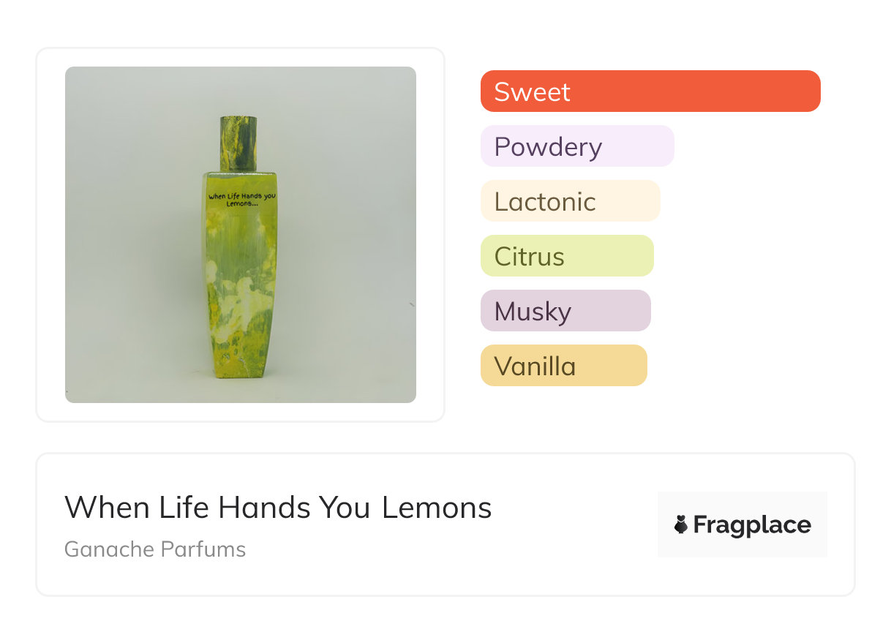The height and width of the screenshot is (632, 891).
Task: Click the word "Lemons" in the fragrance title
Action: pos(437,508)
